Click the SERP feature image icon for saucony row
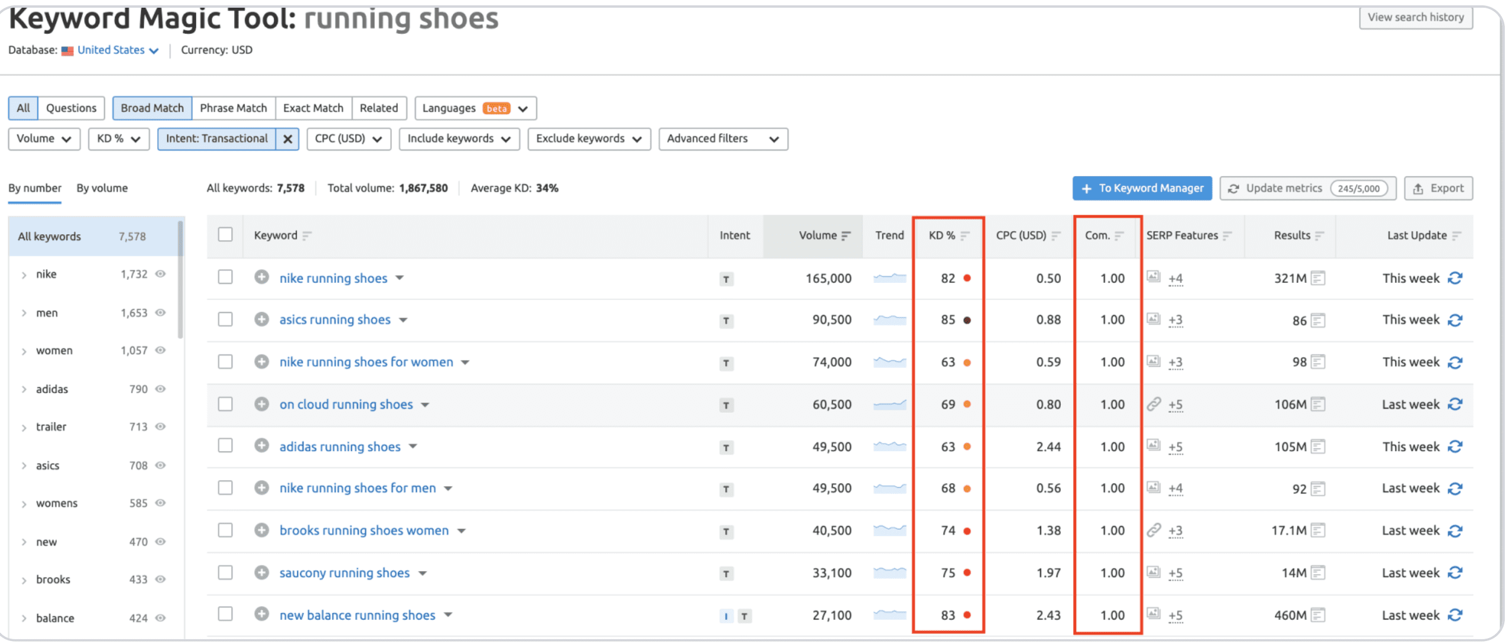Image resolution: width=1506 pixels, height=644 pixels. click(1153, 572)
